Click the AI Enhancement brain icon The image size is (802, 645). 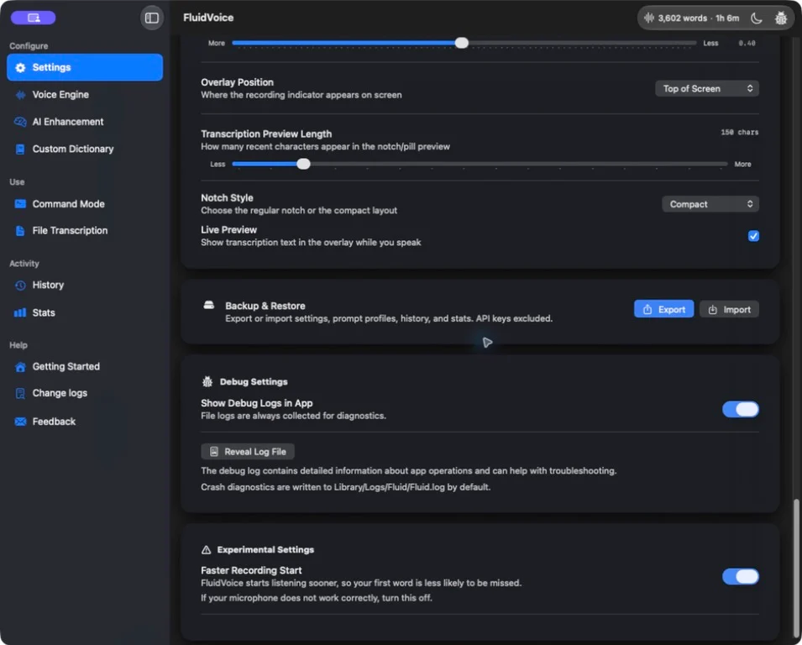pyautogui.click(x=20, y=122)
